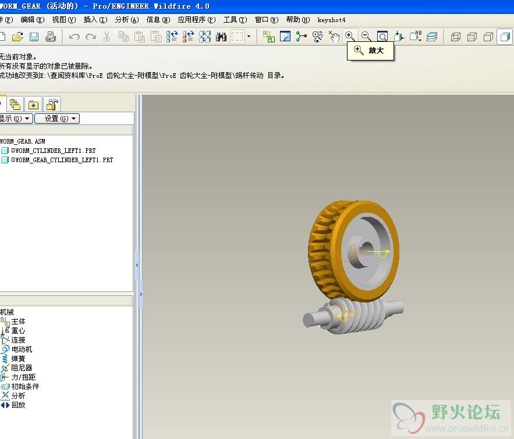Switch to Hidden Line display style

472,37
